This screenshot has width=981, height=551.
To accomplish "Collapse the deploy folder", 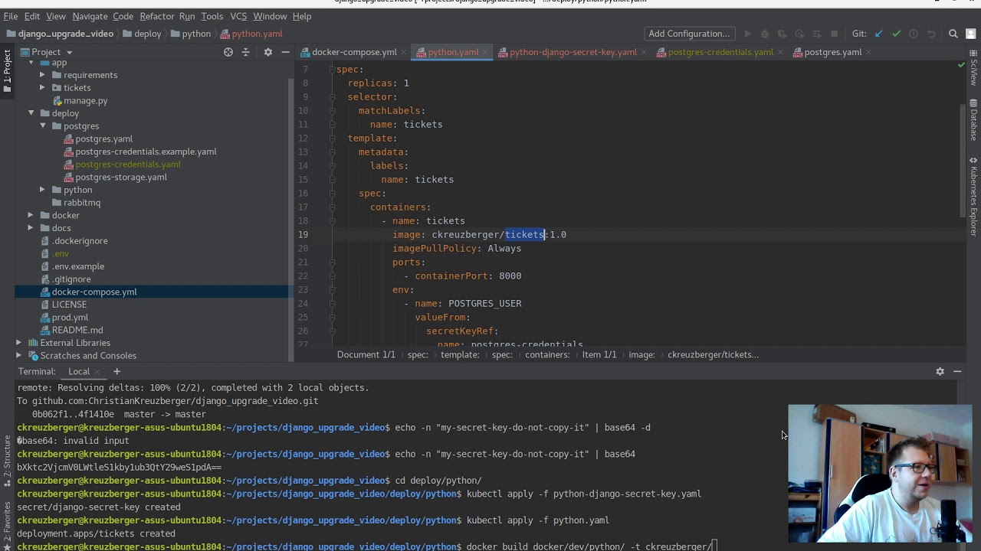I will pos(31,113).
